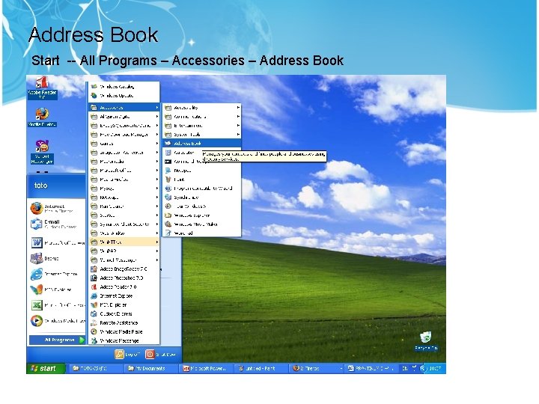539x404 pixels.
Task: Expand the Accessibility submenu in Accessories
Action: click(202, 108)
